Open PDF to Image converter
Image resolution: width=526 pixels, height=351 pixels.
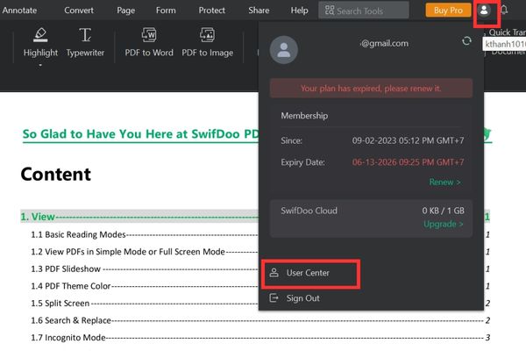point(207,43)
